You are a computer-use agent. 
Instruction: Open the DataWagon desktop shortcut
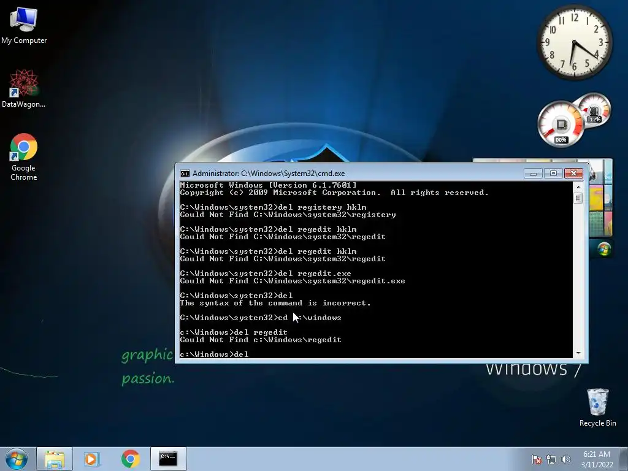point(24,88)
